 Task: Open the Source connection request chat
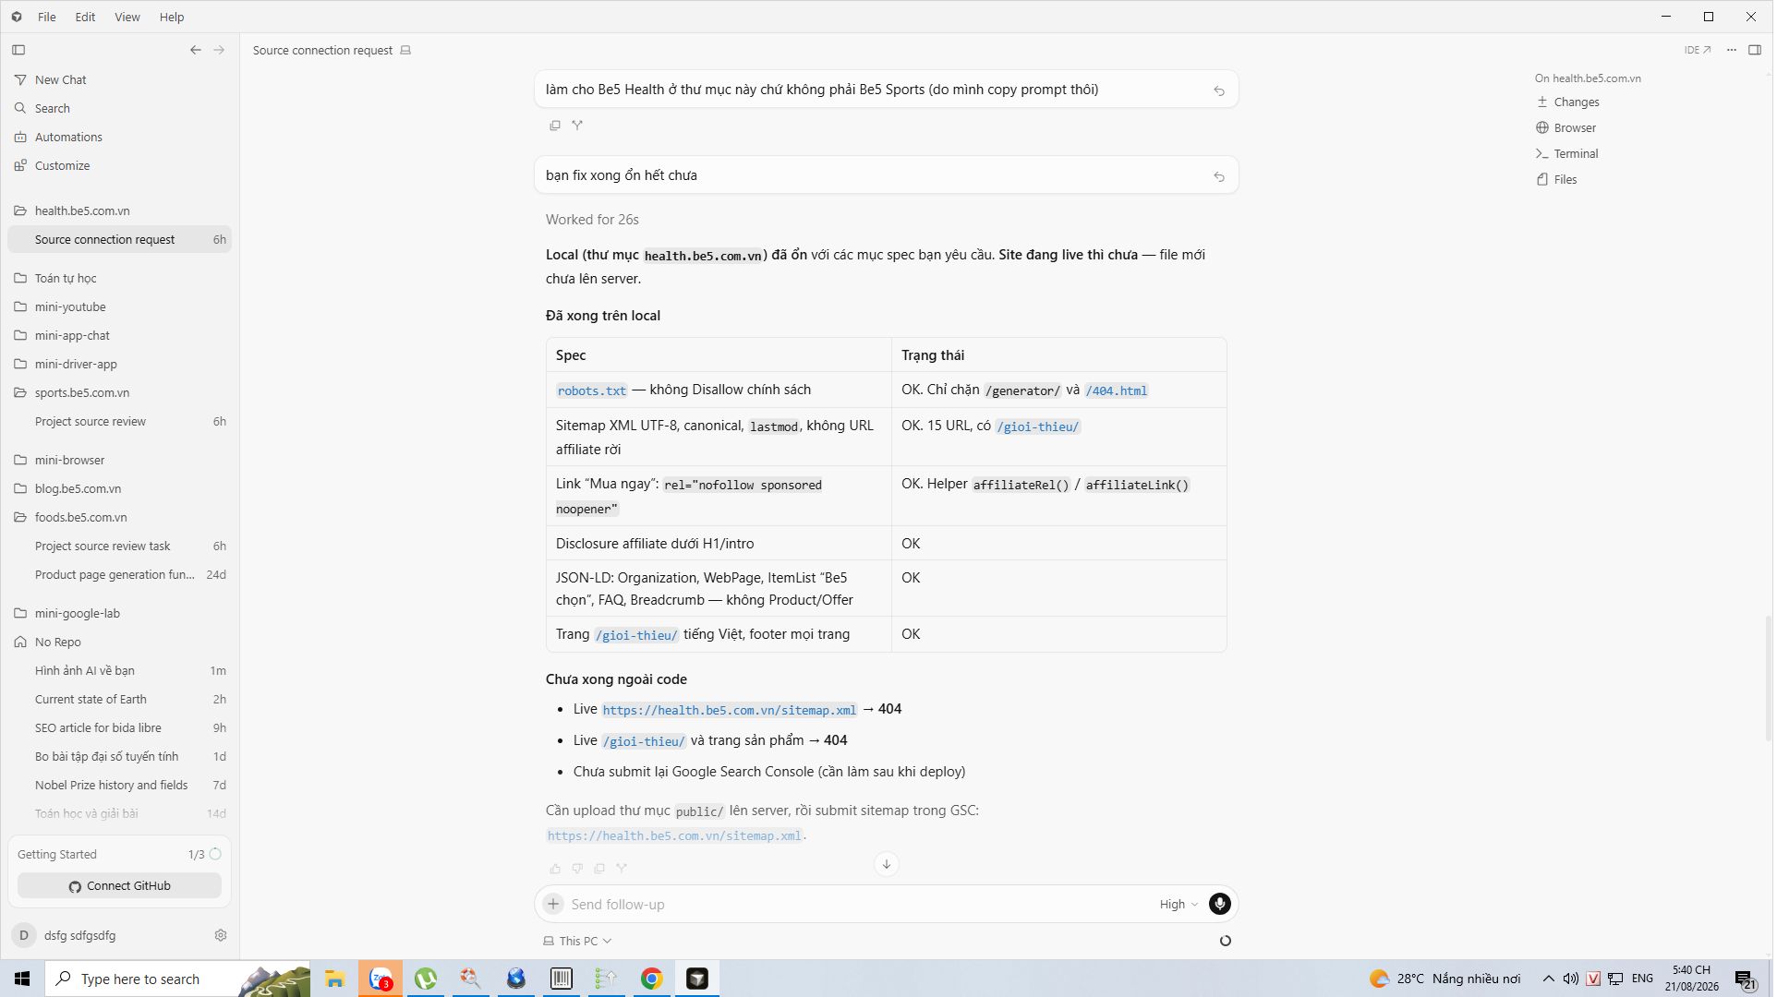click(119, 240)
